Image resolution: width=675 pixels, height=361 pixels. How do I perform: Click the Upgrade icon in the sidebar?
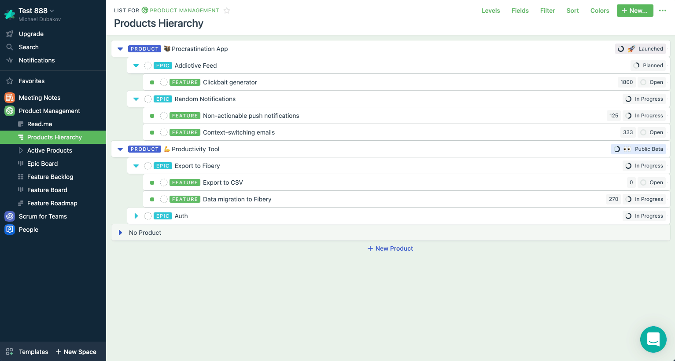(10, 34)
